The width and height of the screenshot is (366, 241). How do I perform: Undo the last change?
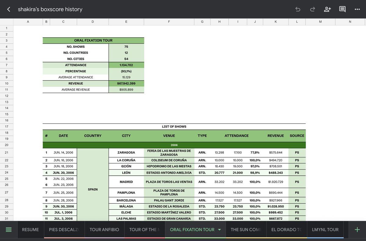pyautogui.click(x=297, y=9)
